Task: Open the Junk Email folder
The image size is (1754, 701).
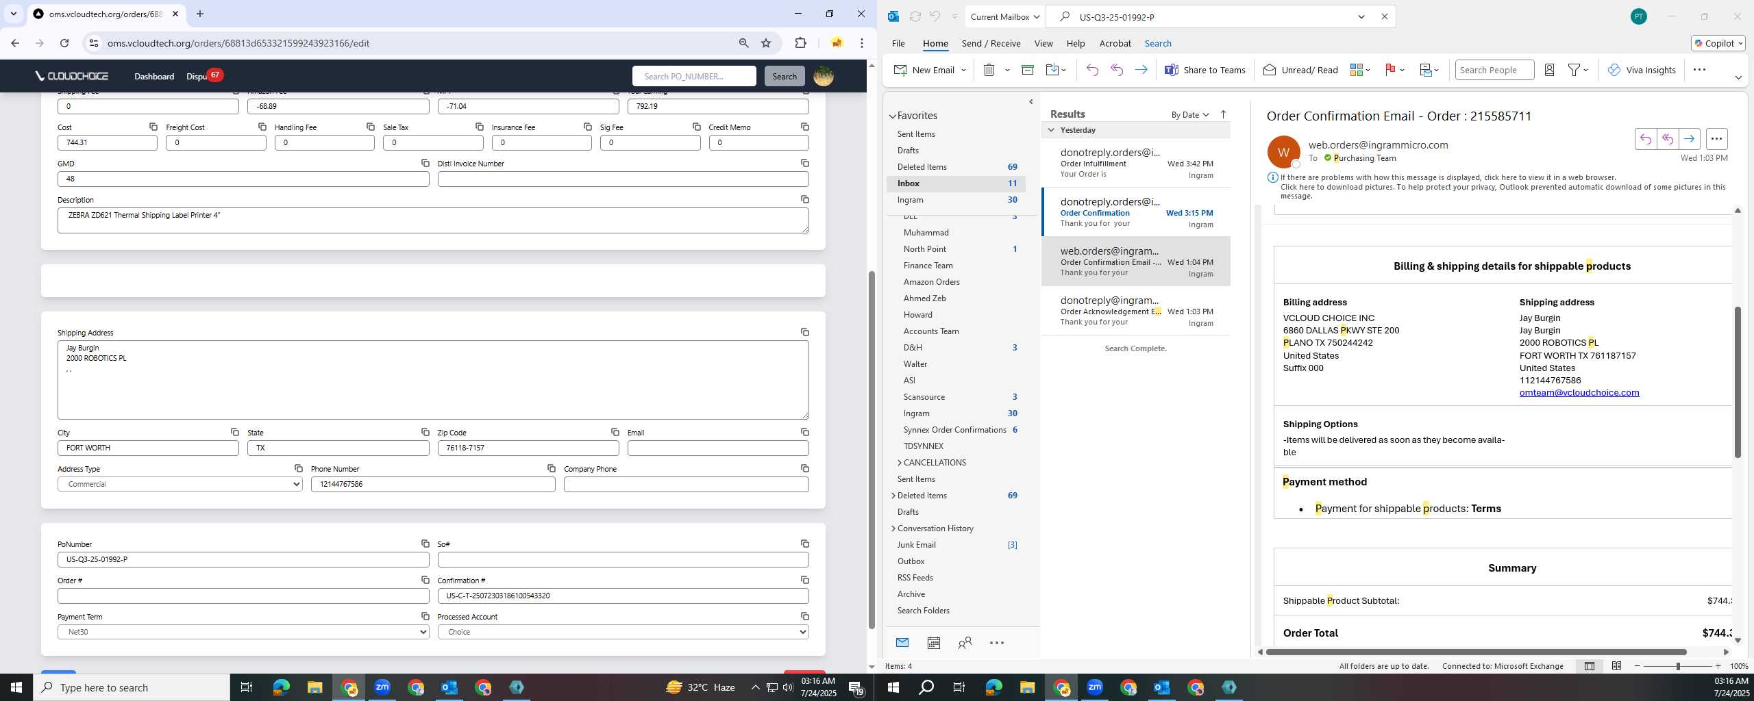Action: pyautogui.click(x=916, y=545)
